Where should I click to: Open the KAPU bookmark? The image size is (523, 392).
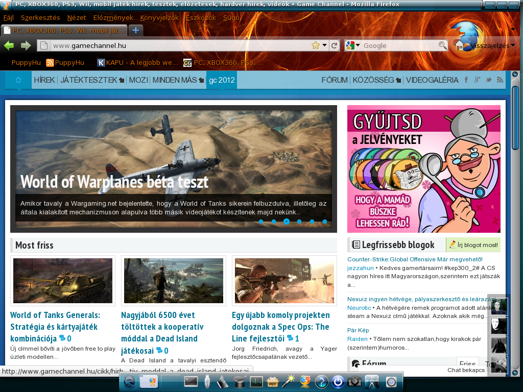click(138, 63)
